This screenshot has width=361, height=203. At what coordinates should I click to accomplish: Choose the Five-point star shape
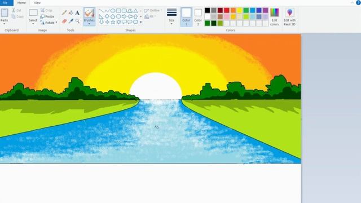click(113, 22)
